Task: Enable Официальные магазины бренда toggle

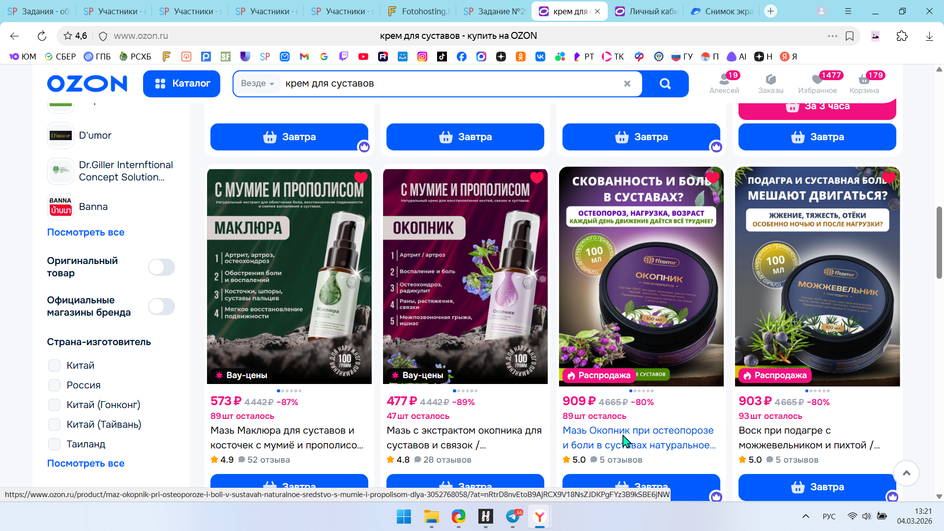Action: click(x=161, y=307)
